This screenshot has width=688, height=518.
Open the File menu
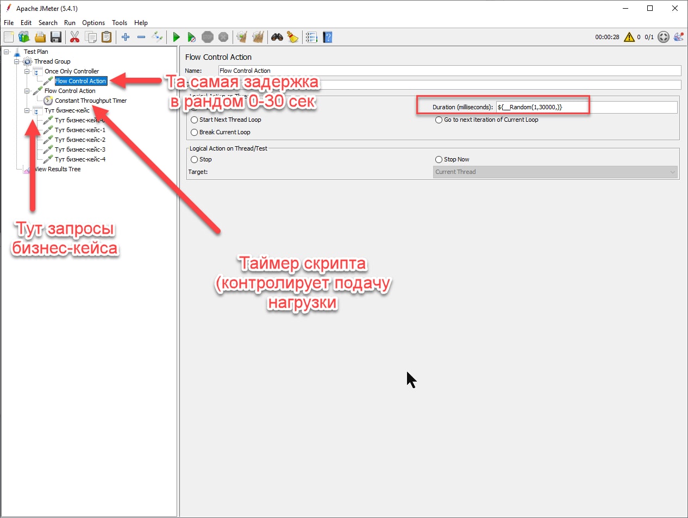(9, 23)
